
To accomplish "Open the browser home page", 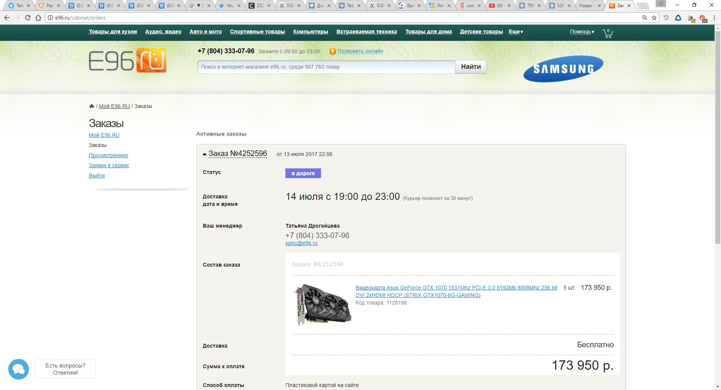I will tap(38, 18).
